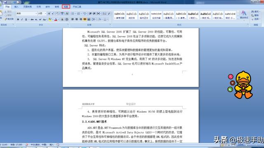Click the word count status bar entry

(16, 144)
